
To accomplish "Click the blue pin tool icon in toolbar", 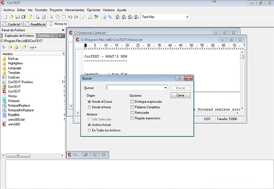I will click(110, 17).
